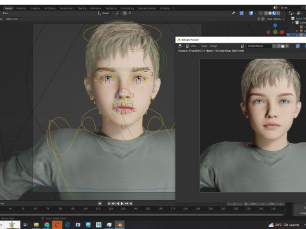Open the Texture Paint workspace tab
306x229 pixels.
click(66, 8)
